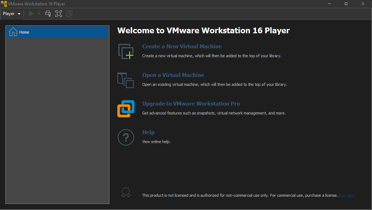Click the green Power On play button
372x210 pixels.
31,14
